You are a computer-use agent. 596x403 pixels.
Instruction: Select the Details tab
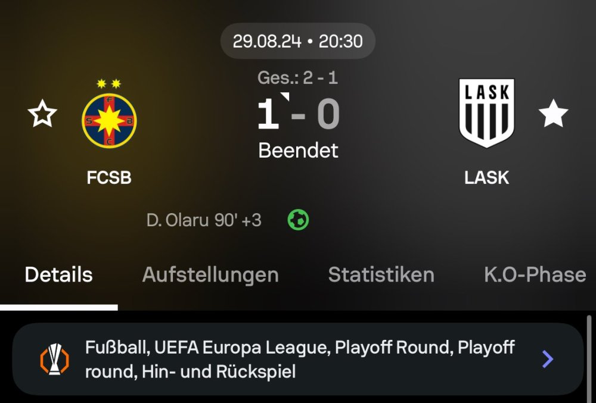[58, 275]
